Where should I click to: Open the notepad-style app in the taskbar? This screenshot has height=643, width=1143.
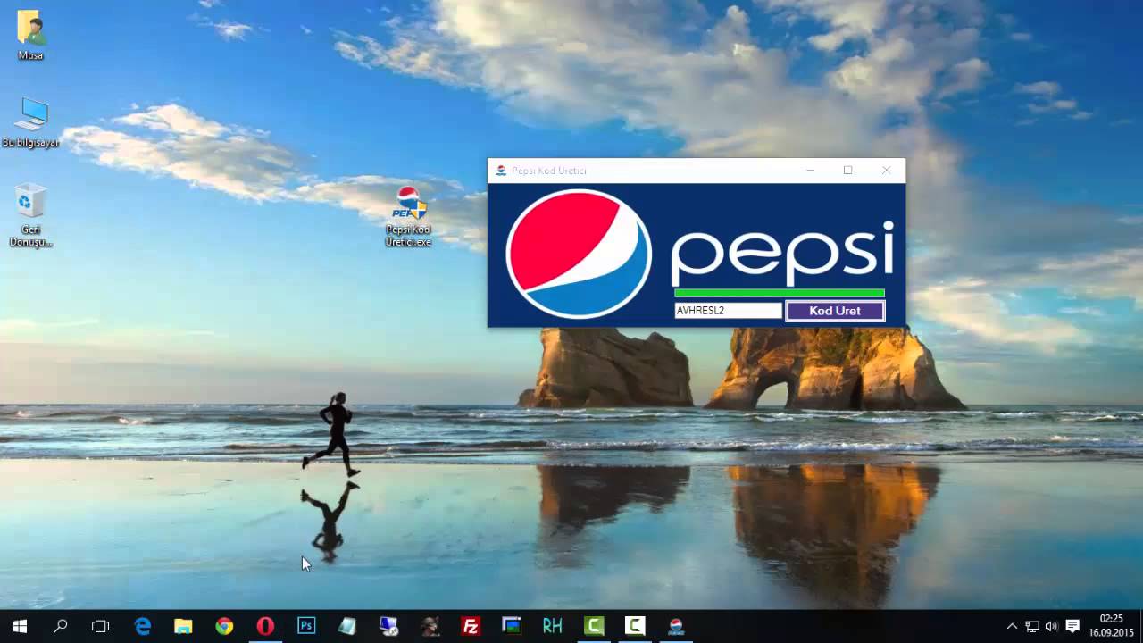347,626
